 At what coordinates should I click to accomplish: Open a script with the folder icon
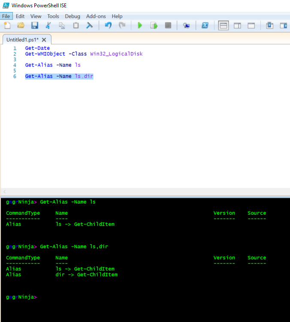click(21, 26)
